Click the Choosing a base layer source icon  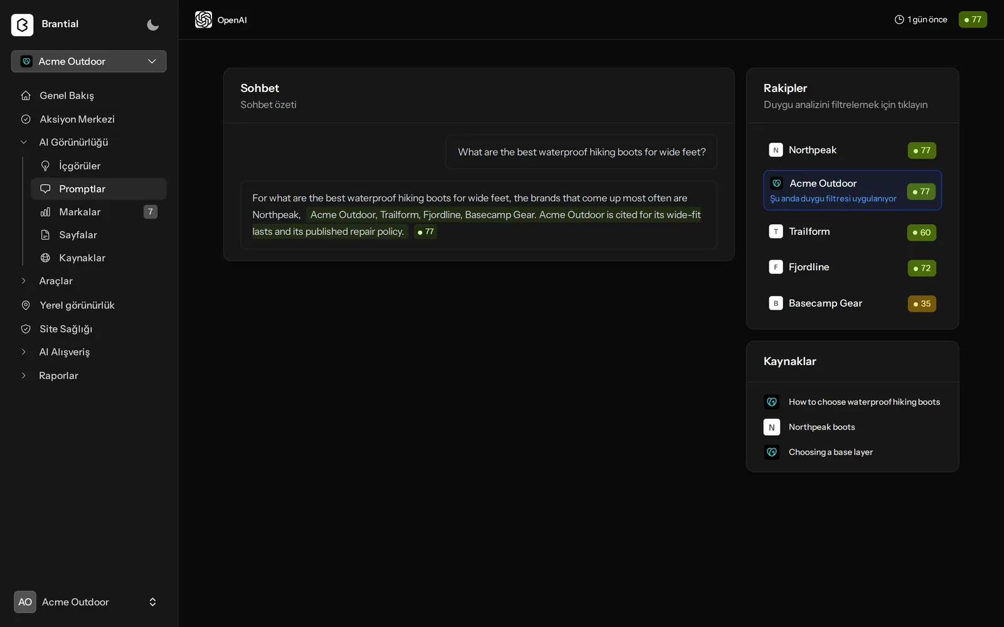pos(772,452)
